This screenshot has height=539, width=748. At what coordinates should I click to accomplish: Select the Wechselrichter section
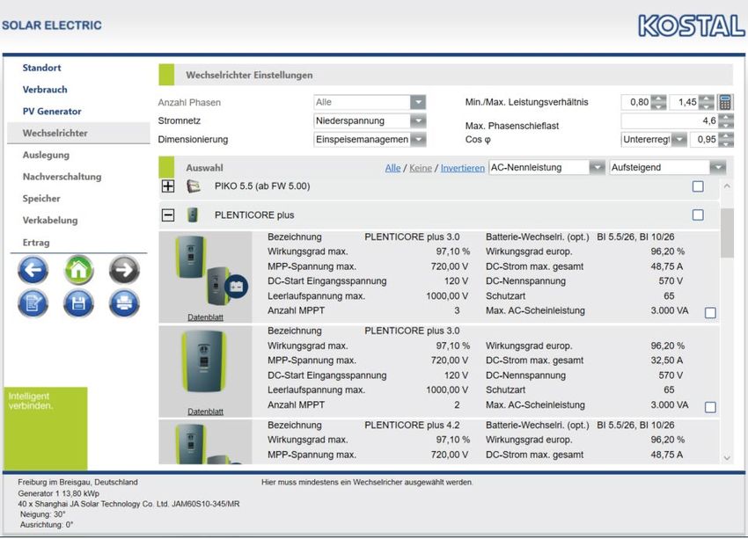78,133
